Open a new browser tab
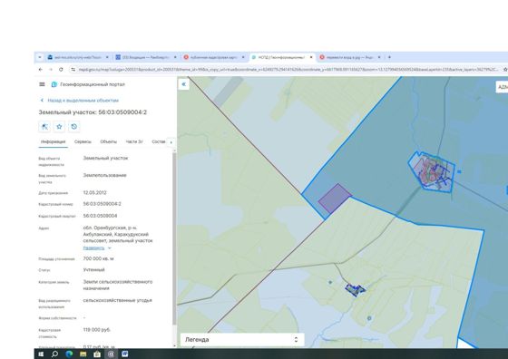Viewport: 508px width, 359px height. point(389,57)
